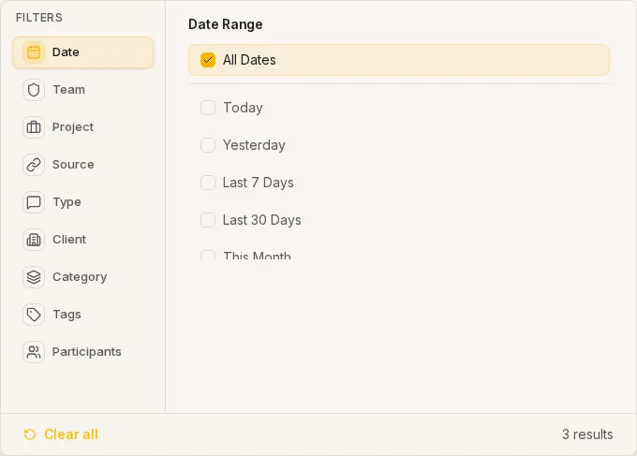Tick the Last 7 Days checkbox
This screenshot has width=637, height=456.
(x=208, y=183)
